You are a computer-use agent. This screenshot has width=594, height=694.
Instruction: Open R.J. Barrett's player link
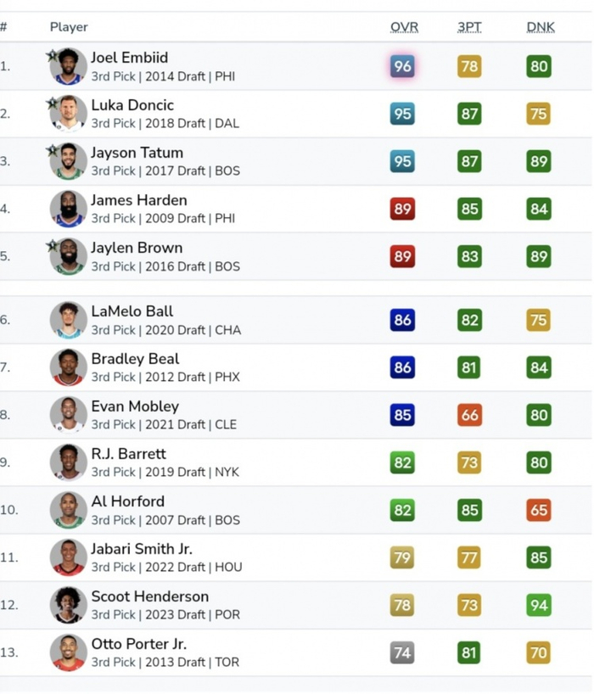(x=128, y=454)
